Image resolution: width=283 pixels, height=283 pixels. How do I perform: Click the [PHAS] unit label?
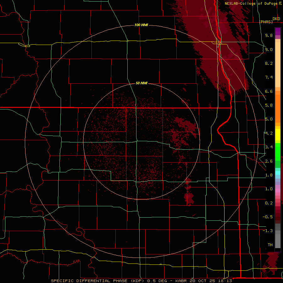pos(266,22)
